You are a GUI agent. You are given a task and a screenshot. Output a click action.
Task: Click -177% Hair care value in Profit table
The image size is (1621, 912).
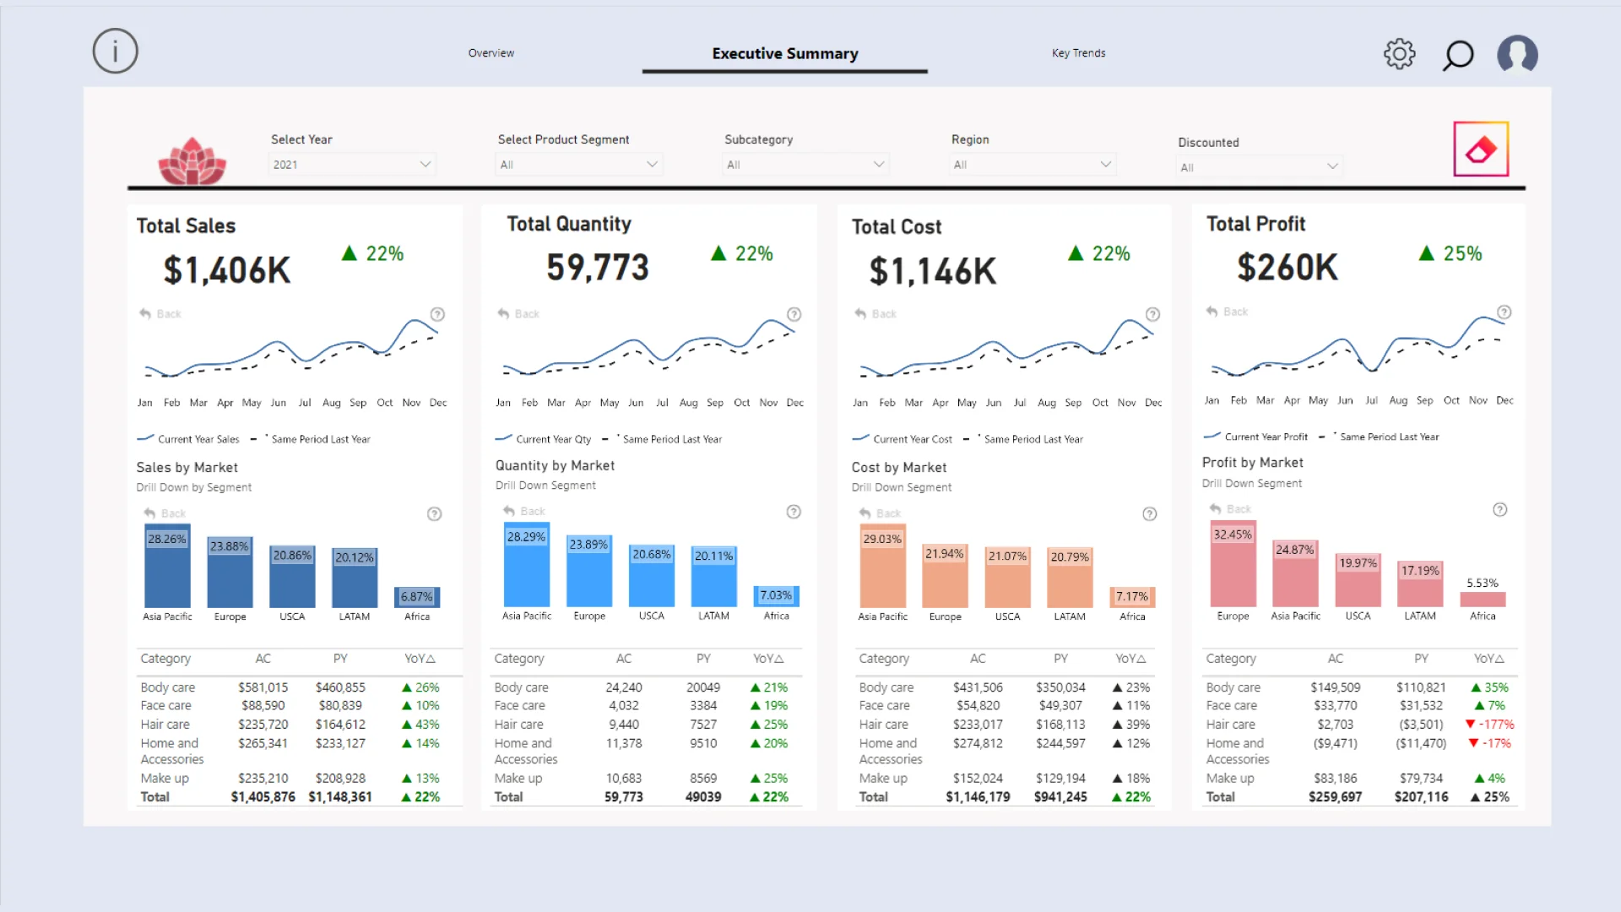tap(1489, 725)
